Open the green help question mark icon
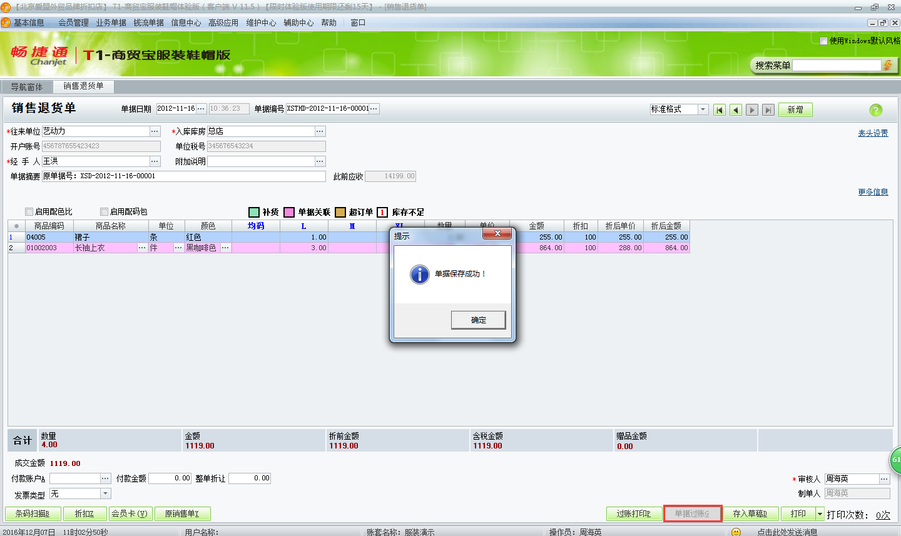This screenshot has width=901, height=536. 876,110
